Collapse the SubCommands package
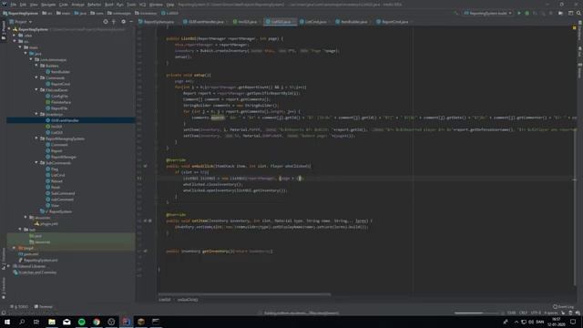The image size is (583, 328). tap(36, 162)
